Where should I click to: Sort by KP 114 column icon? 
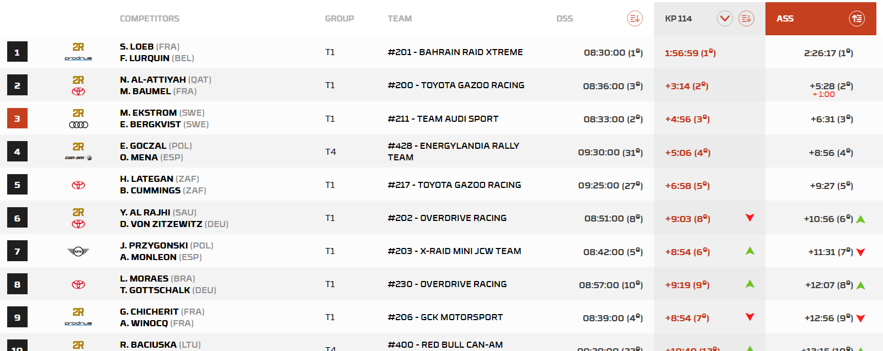746,18
